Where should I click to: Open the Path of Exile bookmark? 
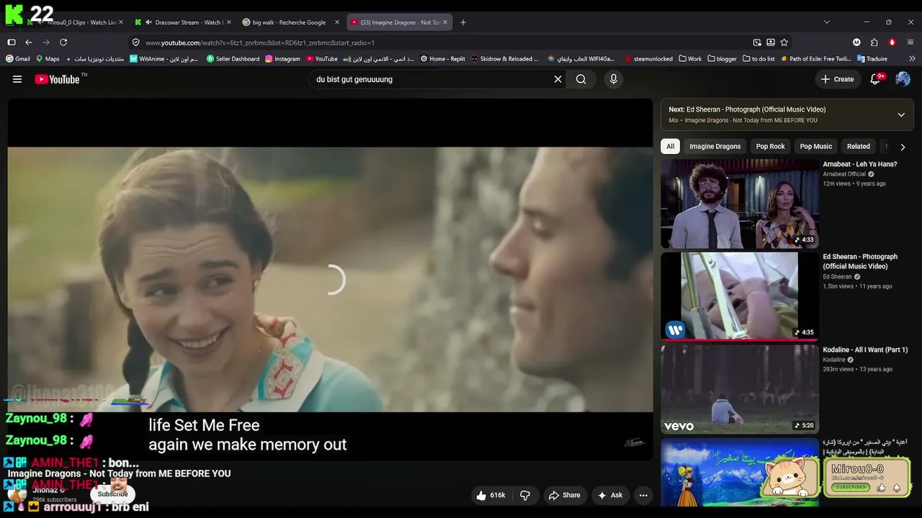(x=815, y=59)
